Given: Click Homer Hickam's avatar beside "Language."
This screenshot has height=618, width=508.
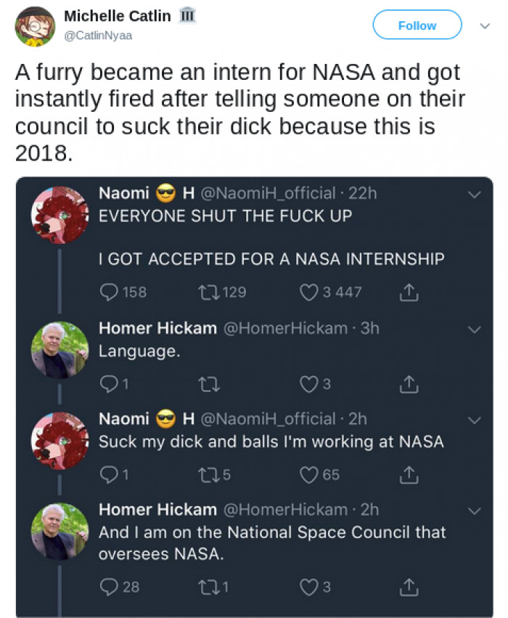Looking at the screenshot, I should pos(60,351).
